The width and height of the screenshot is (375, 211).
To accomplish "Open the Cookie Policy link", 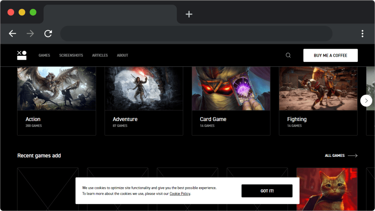I will (180, 194).
